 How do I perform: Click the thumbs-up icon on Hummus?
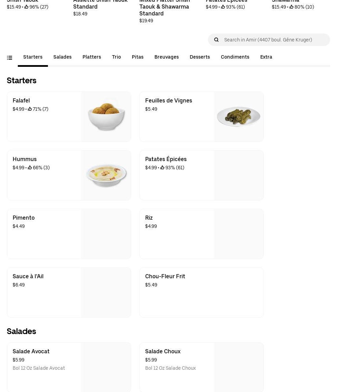30,168
